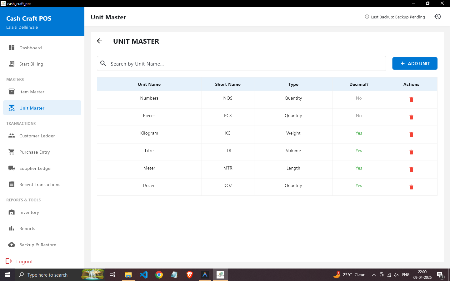Viewport: 450px width, 281px height.
Task: Open taskbar clock showing 22:09
Action: (x=422, y=275)
